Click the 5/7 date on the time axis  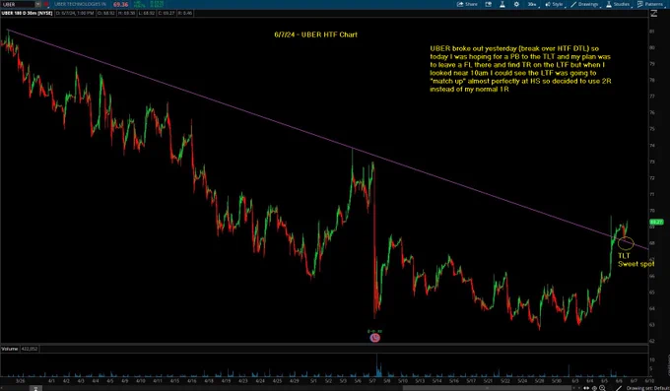point(372,380)
